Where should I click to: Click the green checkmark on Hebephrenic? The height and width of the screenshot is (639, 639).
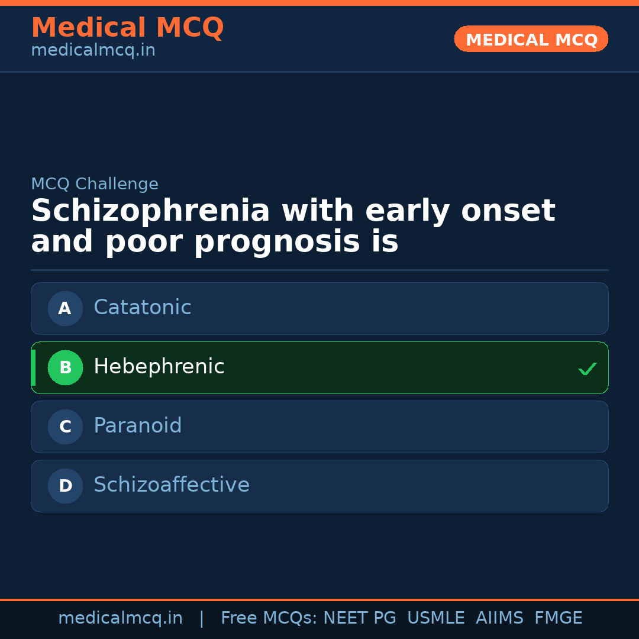[587, 369]
